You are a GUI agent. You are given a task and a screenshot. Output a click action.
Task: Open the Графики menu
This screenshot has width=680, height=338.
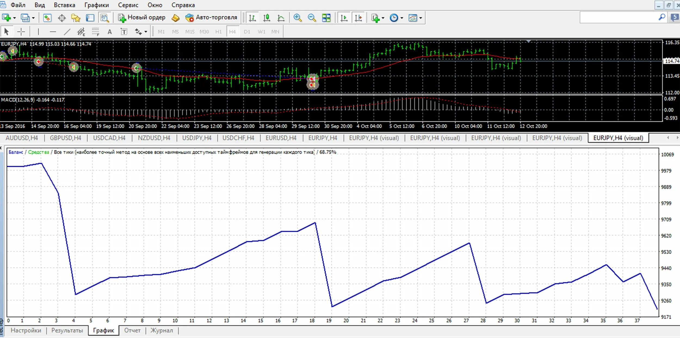(96, 5)
